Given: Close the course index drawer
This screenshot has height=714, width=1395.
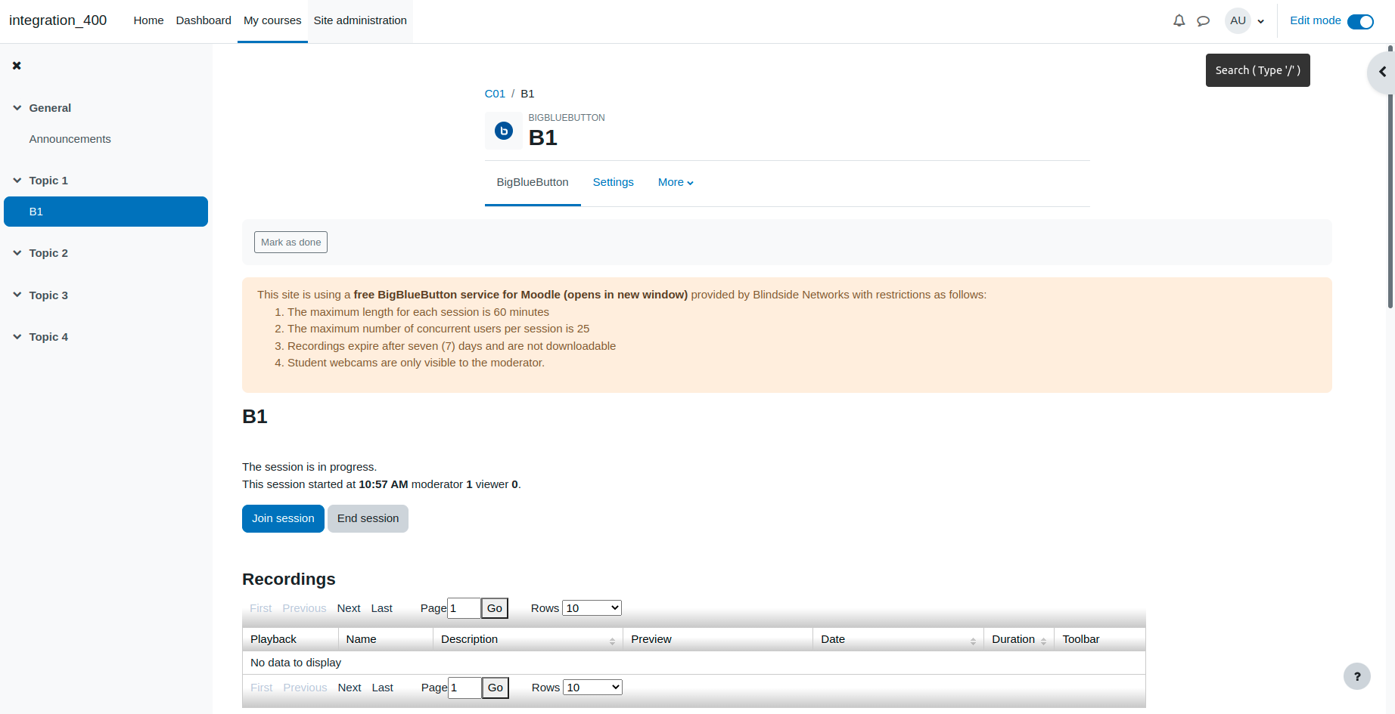Looking at the screenshot, I should click(x=17, y=66).
